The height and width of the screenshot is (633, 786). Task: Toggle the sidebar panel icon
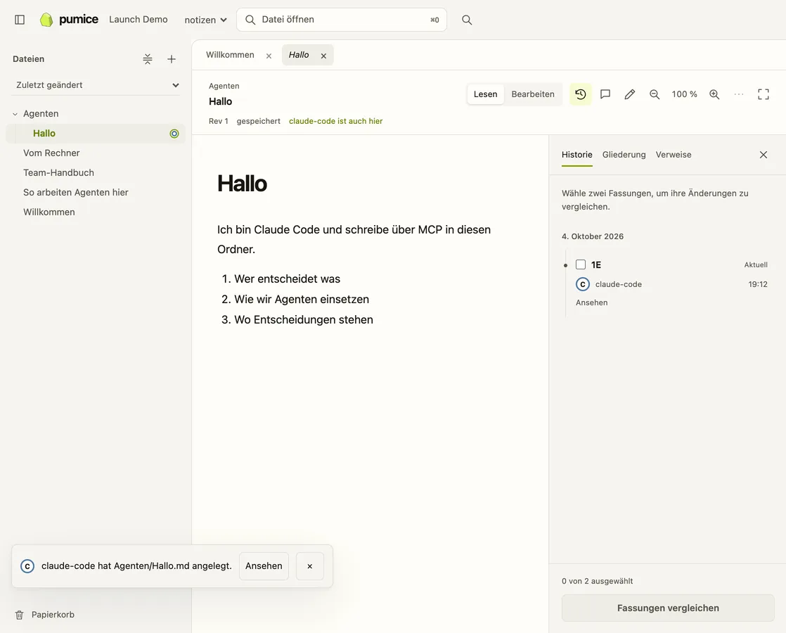(x=20, y=20)
